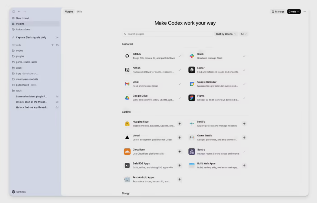This screenshot has height=203, width=317.
Task: Select the Hugging Face plugin icon
Action: (x=127, y=124)
